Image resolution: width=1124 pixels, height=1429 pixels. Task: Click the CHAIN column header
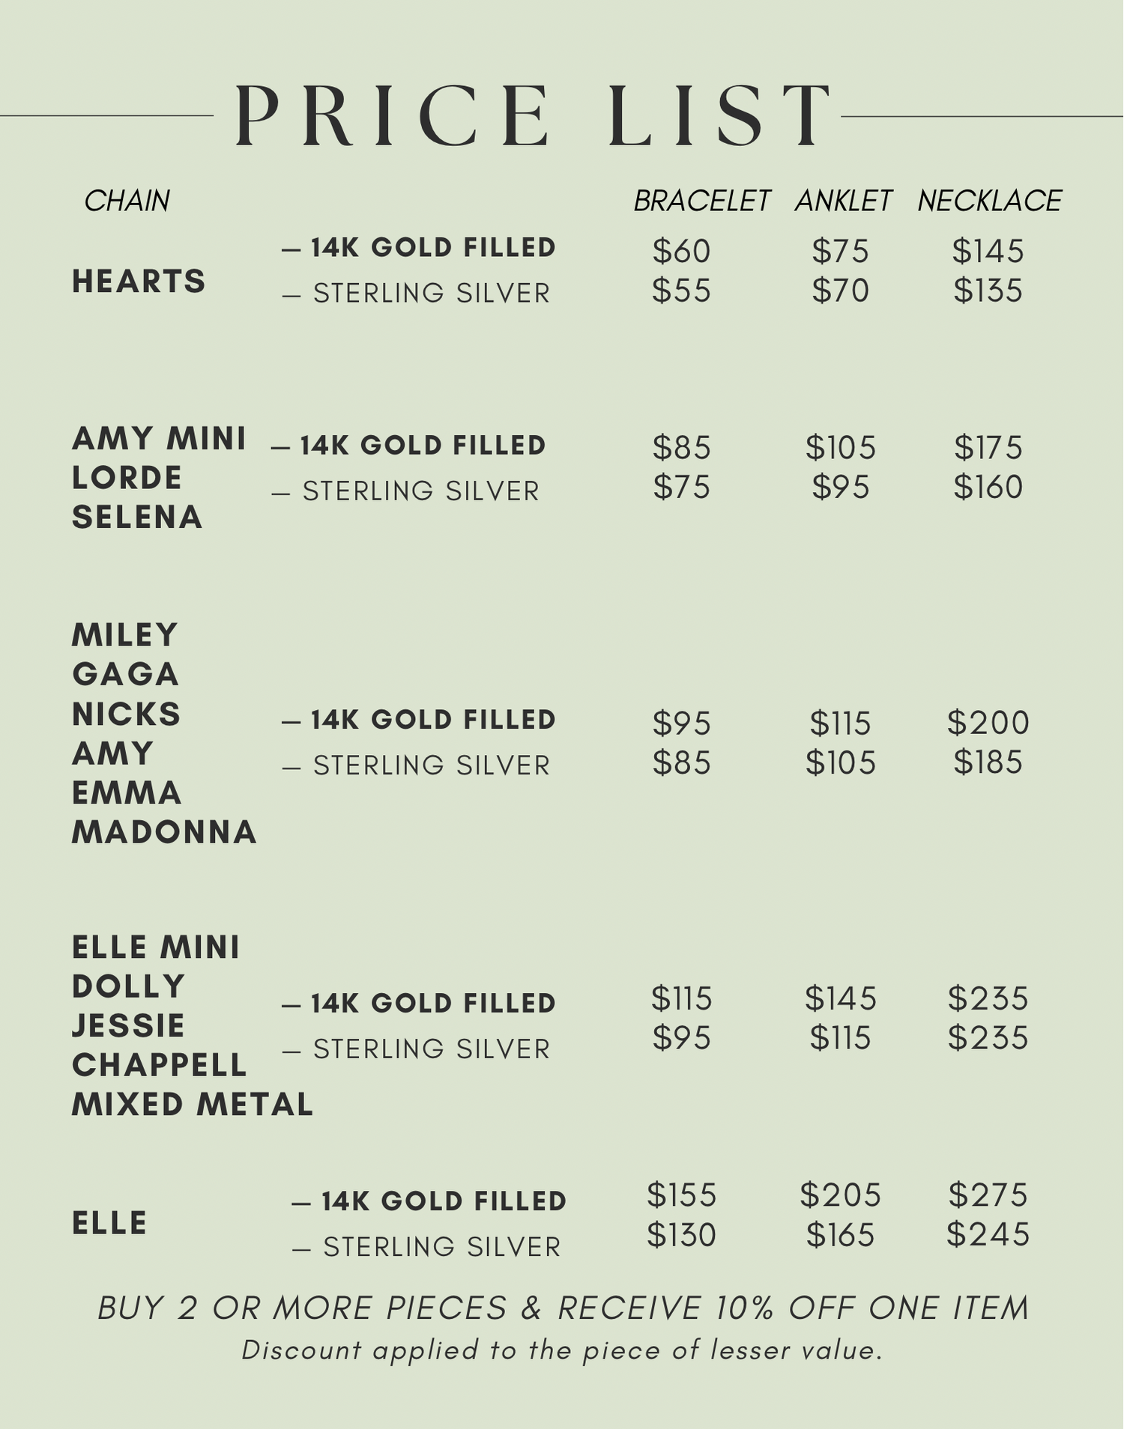(127, 201)
